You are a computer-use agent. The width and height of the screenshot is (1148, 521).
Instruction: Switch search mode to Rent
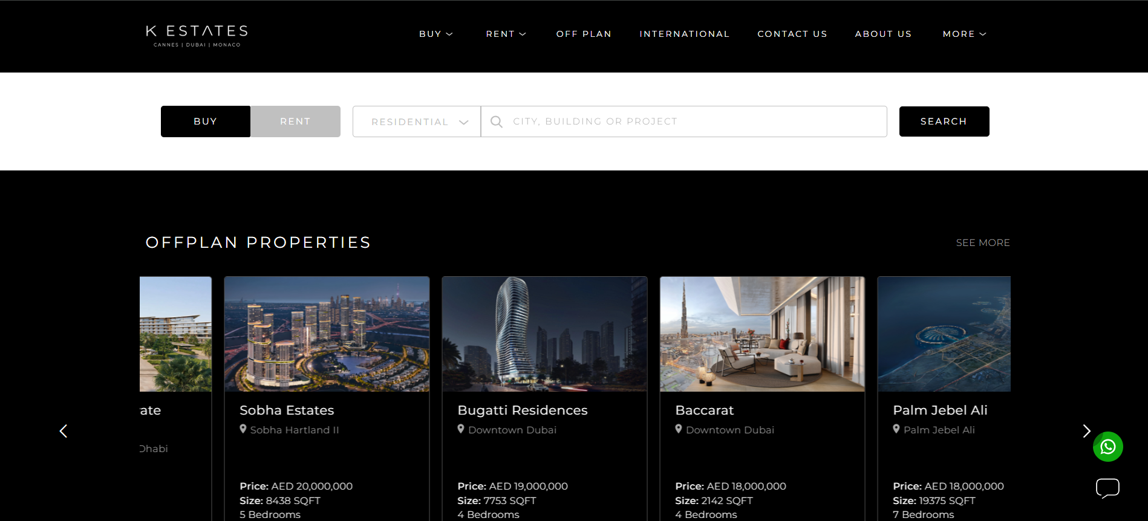295,121
